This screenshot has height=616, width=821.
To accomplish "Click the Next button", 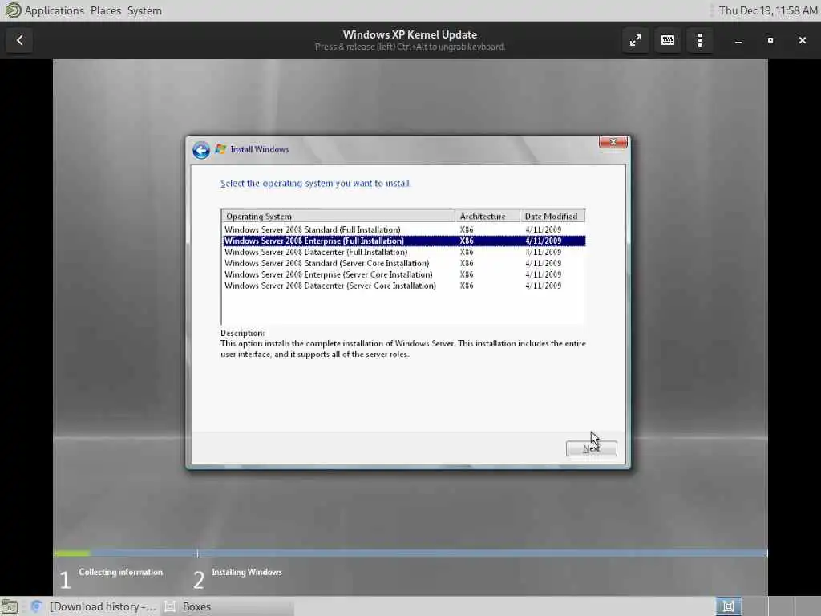I will (591, 448).
